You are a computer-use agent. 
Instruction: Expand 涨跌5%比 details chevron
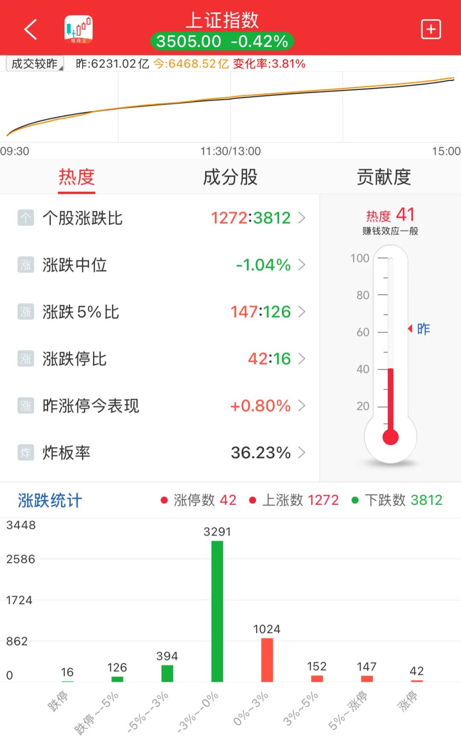tap(302, 312)
